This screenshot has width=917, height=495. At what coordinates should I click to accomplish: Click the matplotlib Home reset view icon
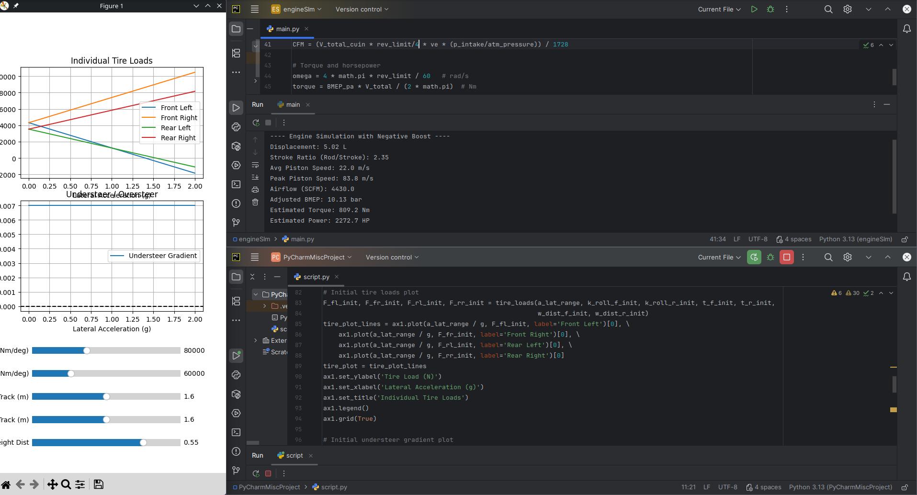(x=6, y=484)
